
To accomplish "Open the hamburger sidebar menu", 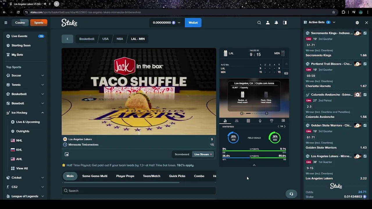I will click(6, 23).
